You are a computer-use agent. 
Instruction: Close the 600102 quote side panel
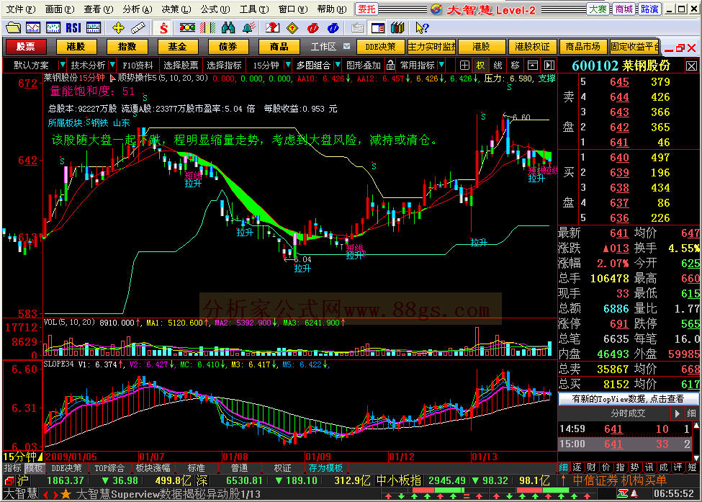coord(692,66)
